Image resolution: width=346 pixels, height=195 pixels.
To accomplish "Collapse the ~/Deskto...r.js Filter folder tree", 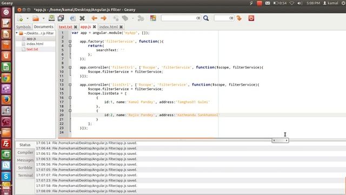I will 17,33.
